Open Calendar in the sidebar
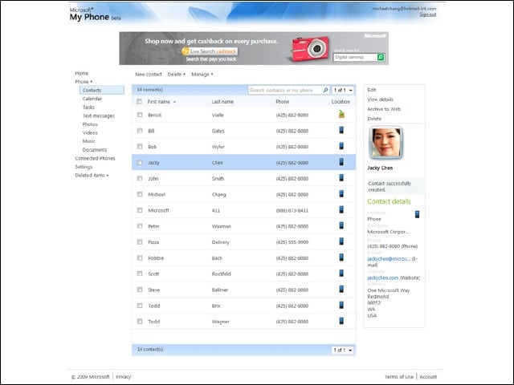 coord(92,99)
